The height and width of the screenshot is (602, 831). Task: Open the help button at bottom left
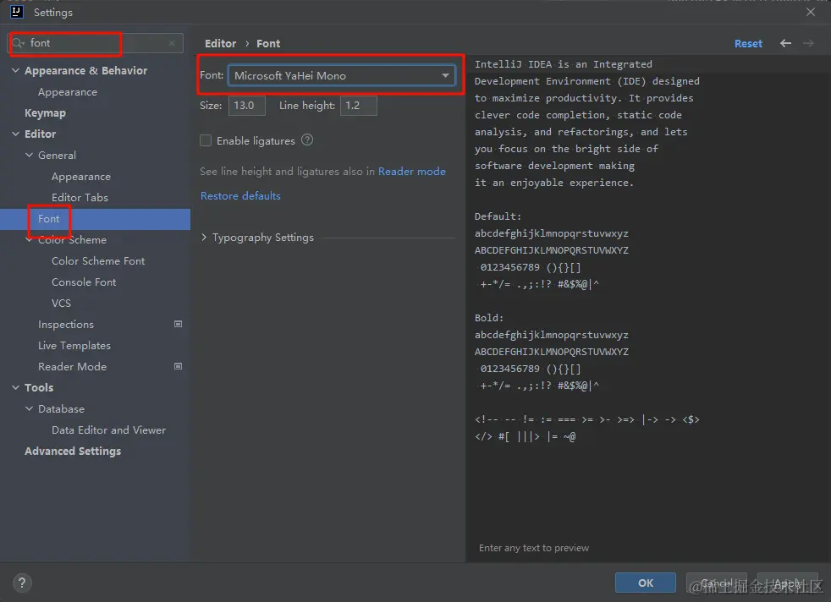22,583
